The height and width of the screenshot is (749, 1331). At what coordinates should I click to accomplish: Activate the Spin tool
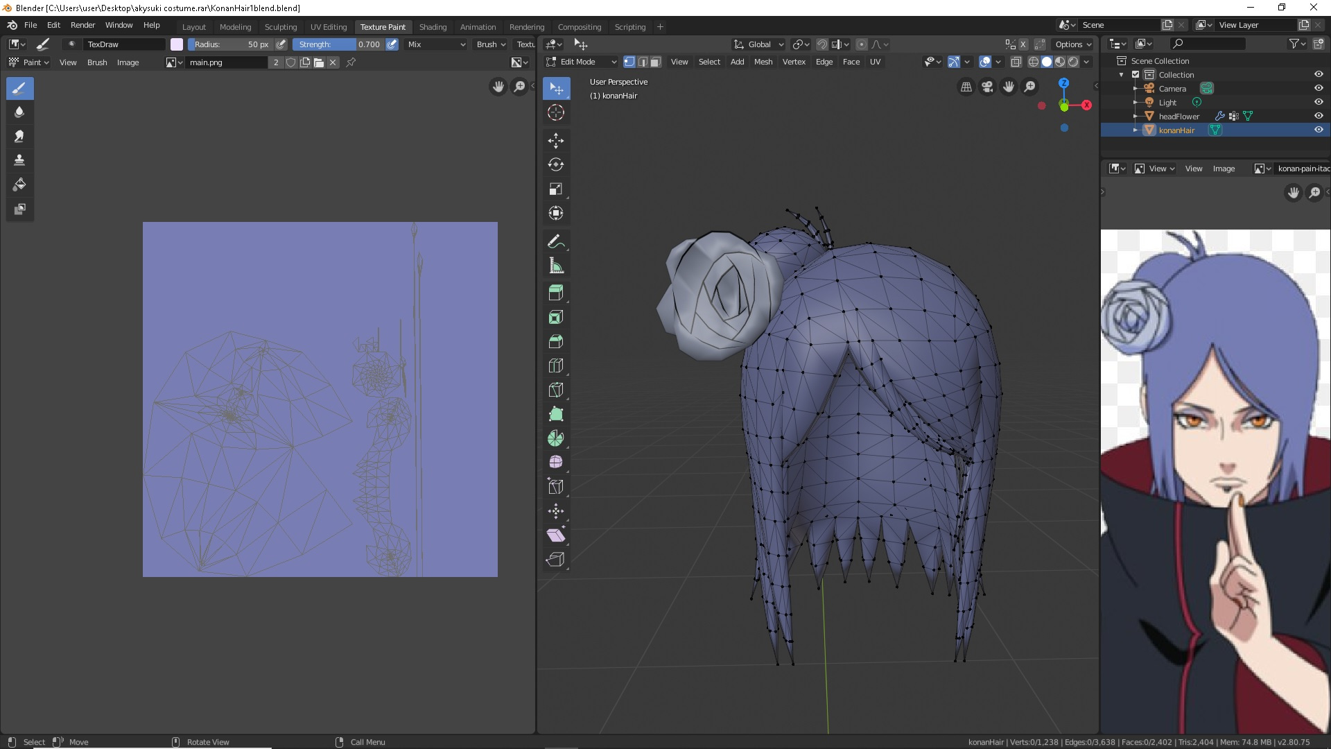[556, 439]
